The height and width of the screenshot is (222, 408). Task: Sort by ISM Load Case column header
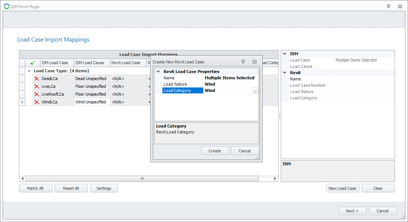57,63
